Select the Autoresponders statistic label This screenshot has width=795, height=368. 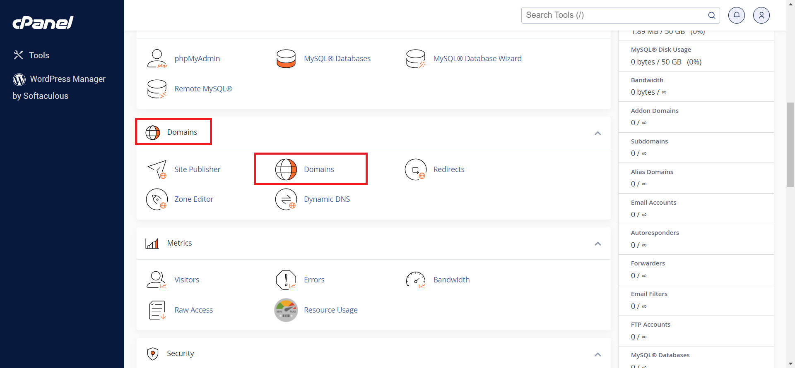coord(655,233)
